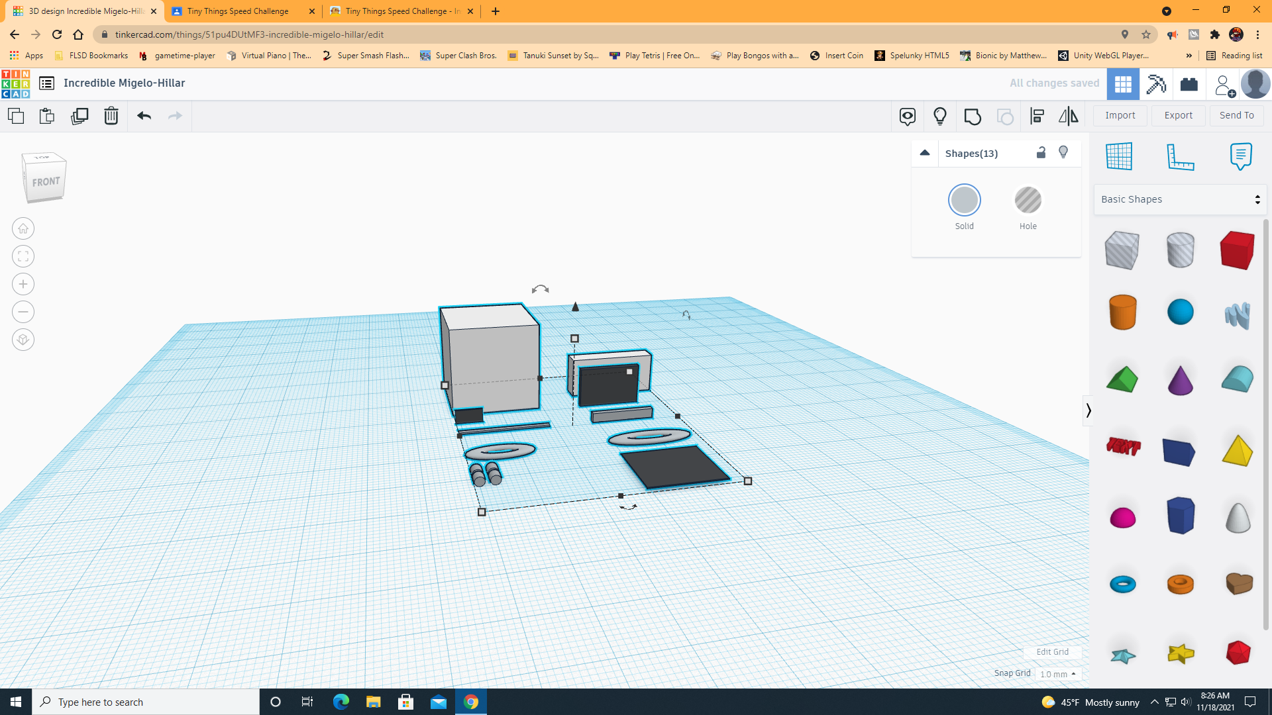Switch to the Tiny Things Speed Challenge tab
1272x715 pixels.
237,11
